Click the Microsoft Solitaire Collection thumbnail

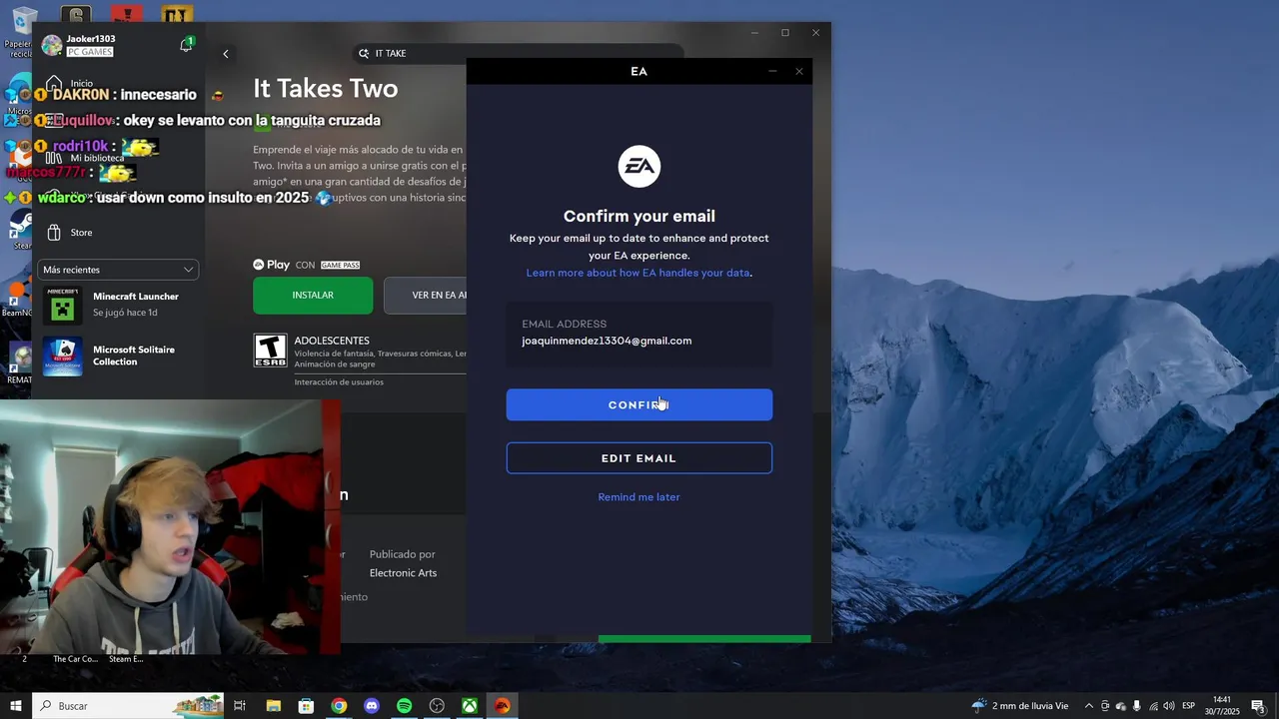63,357
